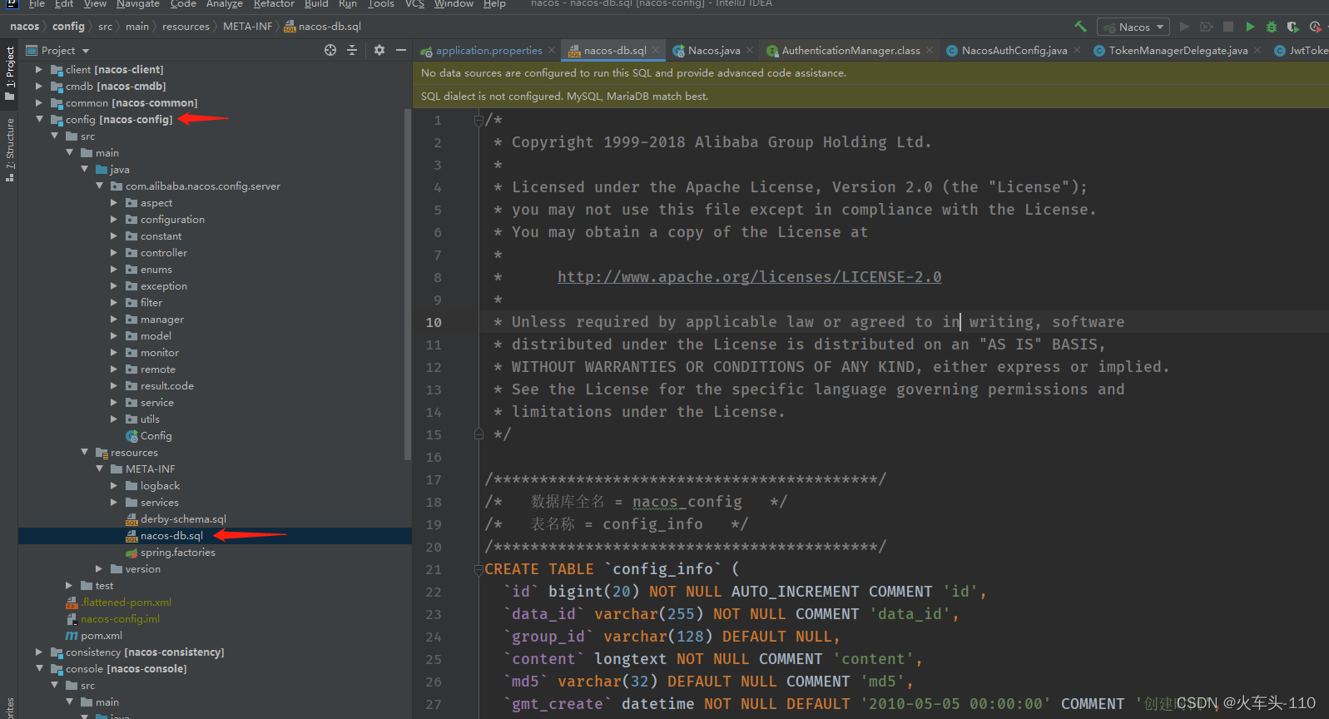Open the Window menu

(x=454, y=4)
